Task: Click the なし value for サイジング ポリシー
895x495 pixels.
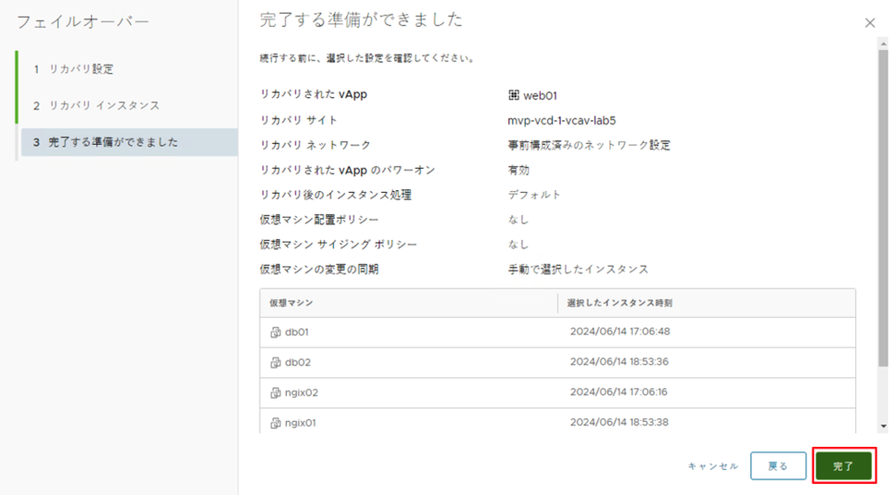Action: click(x=518, y=245)
